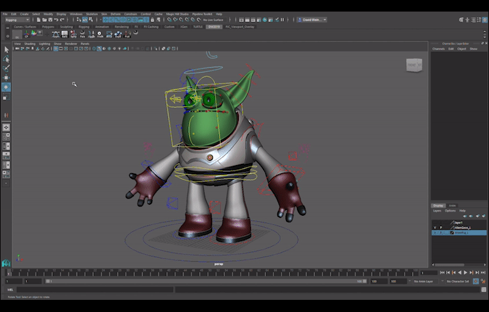Open the David Wein... account dropdown
489x312 pixels.
point(312,20)
